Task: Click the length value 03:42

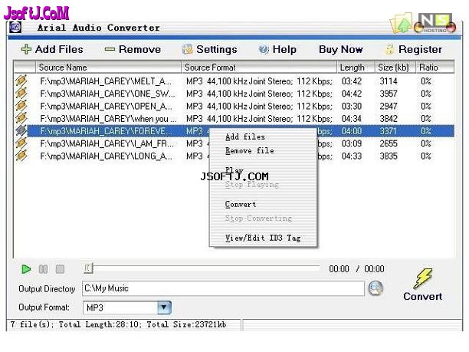Action: [x=352, y=81]
